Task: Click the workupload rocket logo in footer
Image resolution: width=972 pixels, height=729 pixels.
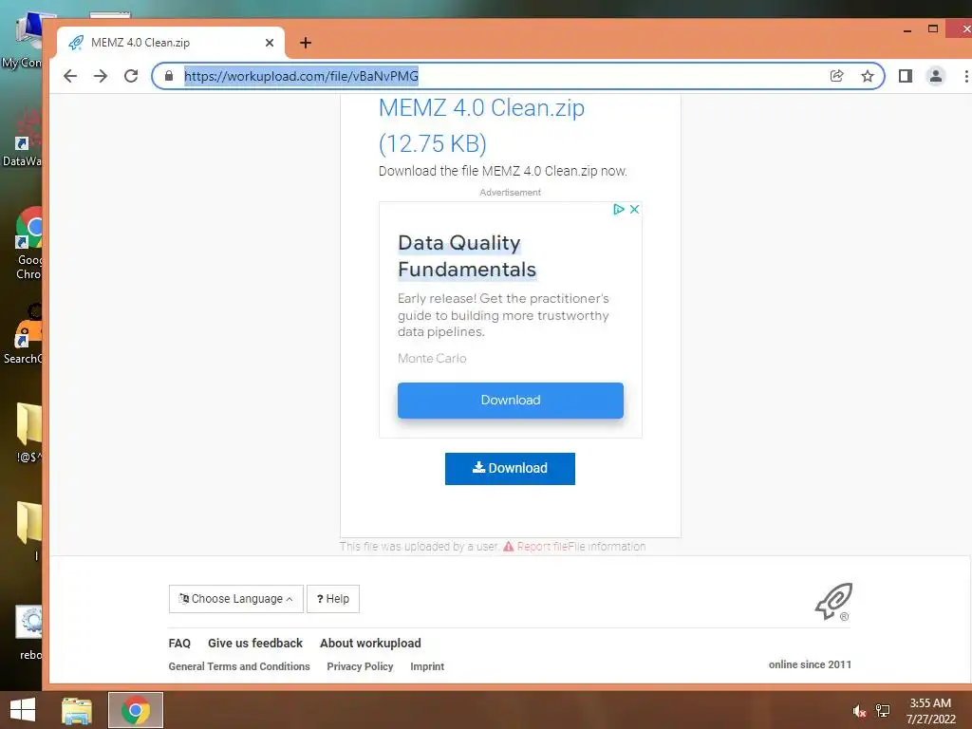Action: coord(833,601)
